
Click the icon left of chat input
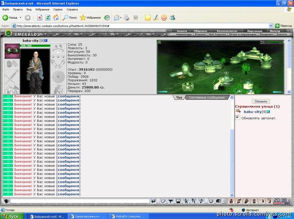[6, 201]
